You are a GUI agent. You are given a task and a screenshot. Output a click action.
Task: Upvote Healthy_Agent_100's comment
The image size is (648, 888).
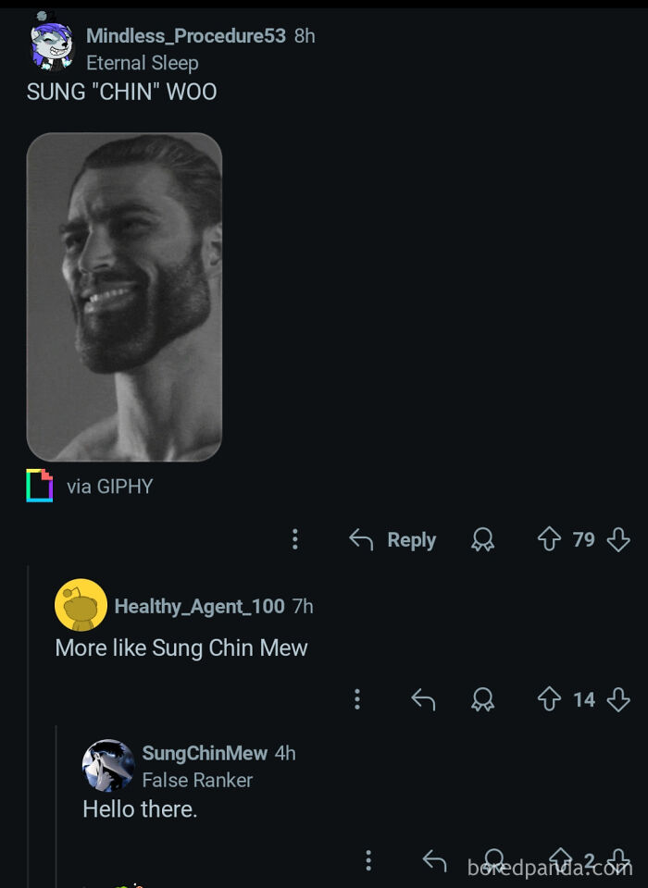coord(551,700)
